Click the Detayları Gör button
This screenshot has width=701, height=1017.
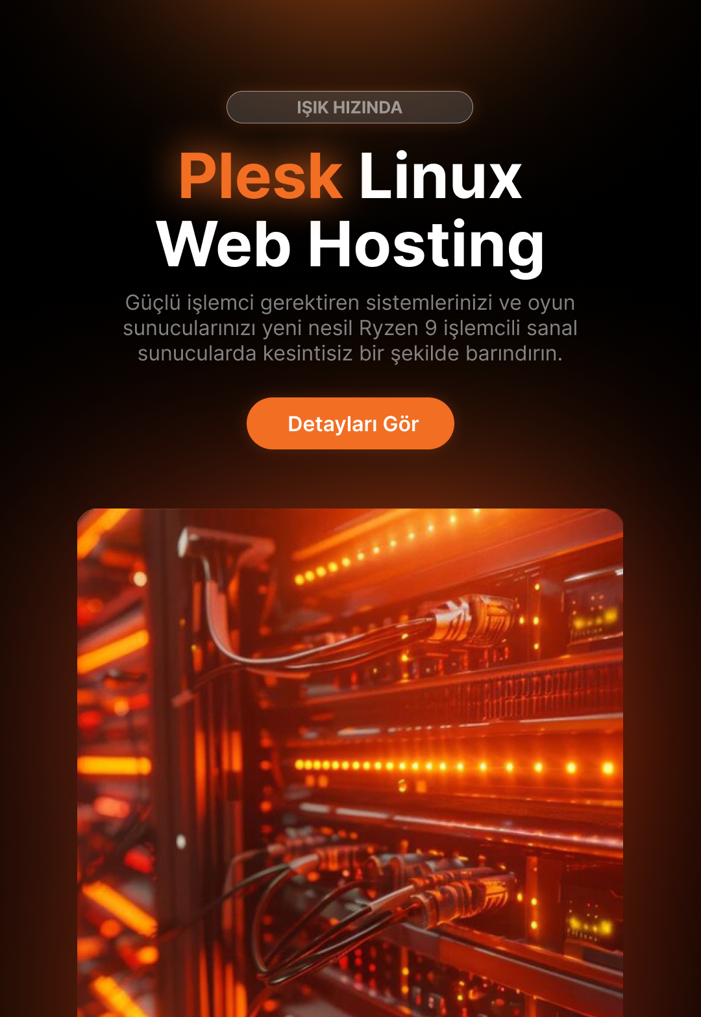(x=350, y=423)
